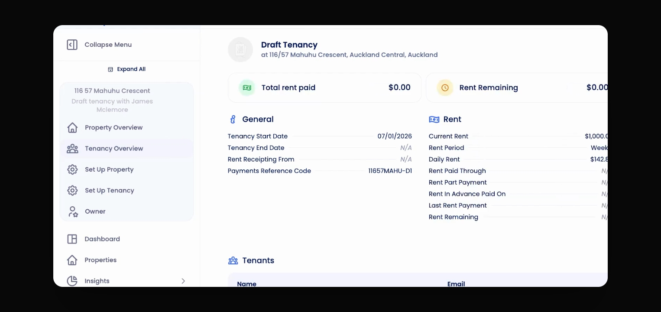Click the Rent Period label
Screen dimensions: 661x312
pos(446,148)
